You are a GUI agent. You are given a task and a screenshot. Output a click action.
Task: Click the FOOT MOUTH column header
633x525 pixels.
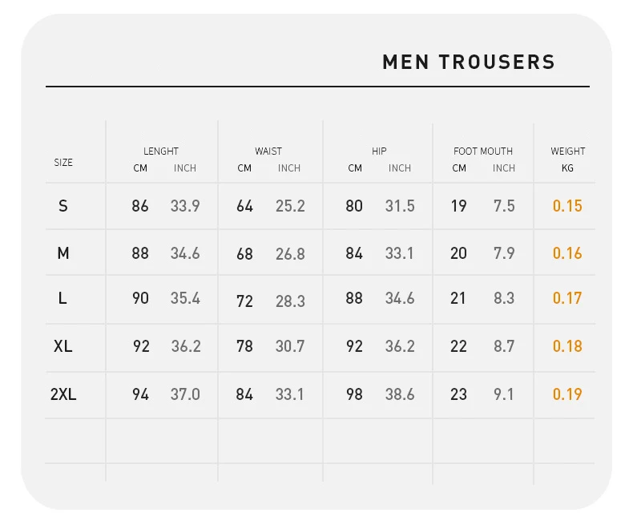483,151
